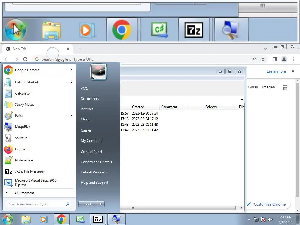Switch to Magnifier via the taskbar icon
Image resolution: width=300 pixels, height=225 pixels.
click(117, 219)
